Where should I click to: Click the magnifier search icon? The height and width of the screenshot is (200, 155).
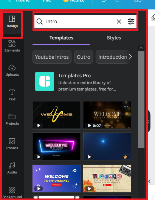coord(39,22)
